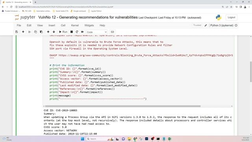Viewport: 252px width, 142px height.
Task: Open the Google dashboard bookmark
Action: 78,11
